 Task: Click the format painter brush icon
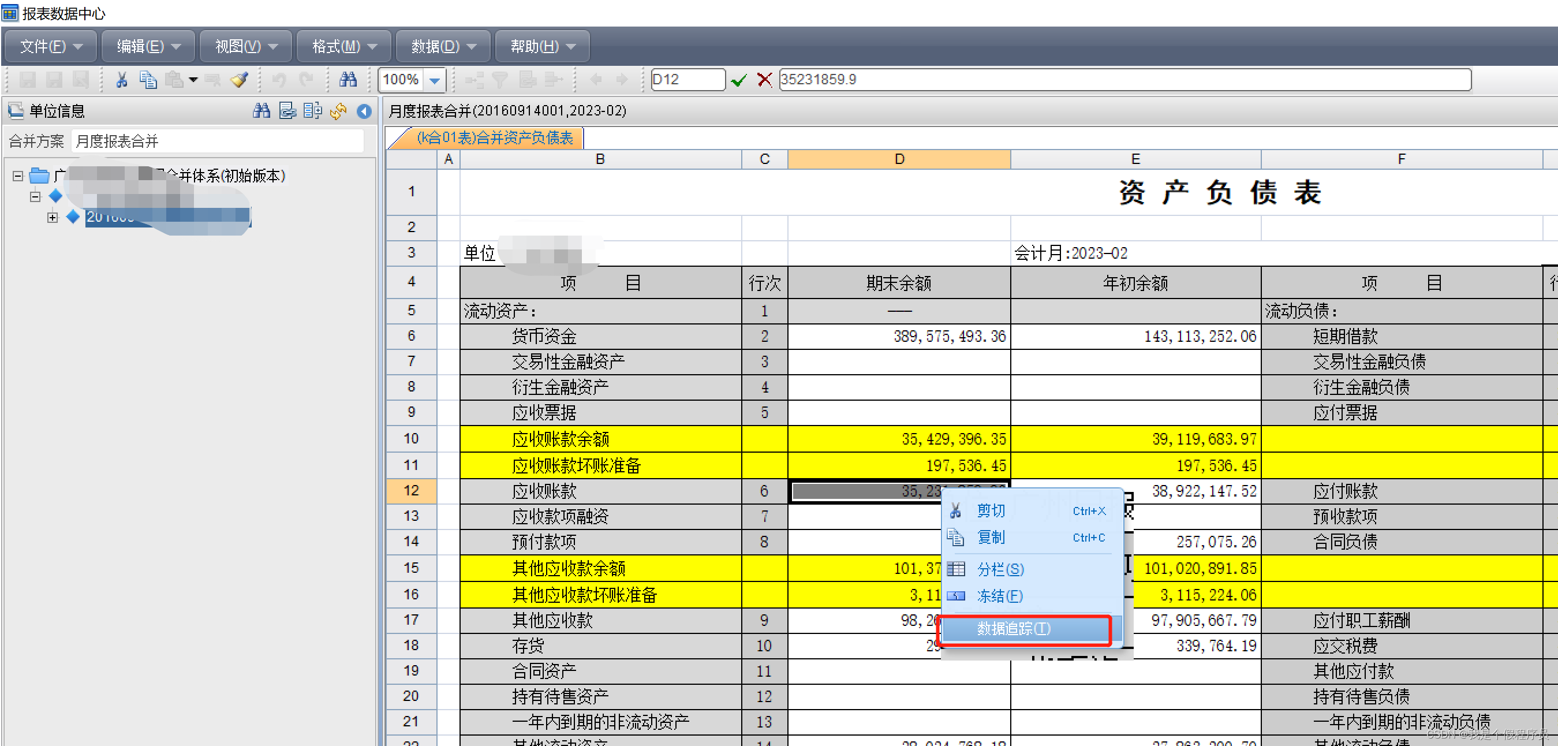pos(240,80)
